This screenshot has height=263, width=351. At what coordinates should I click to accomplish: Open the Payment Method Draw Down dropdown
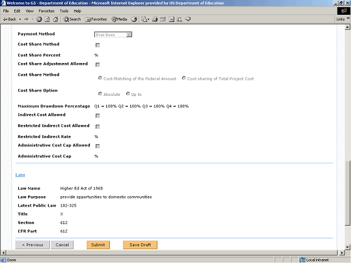click(x=113, y=35)
